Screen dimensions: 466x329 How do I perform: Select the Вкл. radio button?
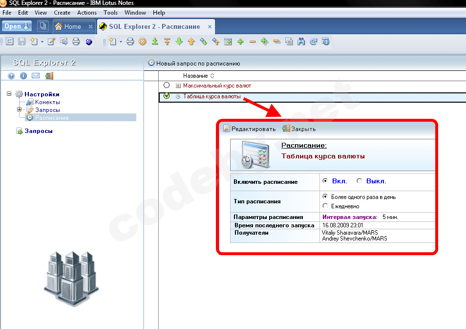click(325, 181)
